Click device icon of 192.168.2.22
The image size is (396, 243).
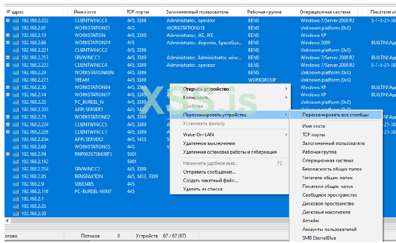click(x=16, y=102)
